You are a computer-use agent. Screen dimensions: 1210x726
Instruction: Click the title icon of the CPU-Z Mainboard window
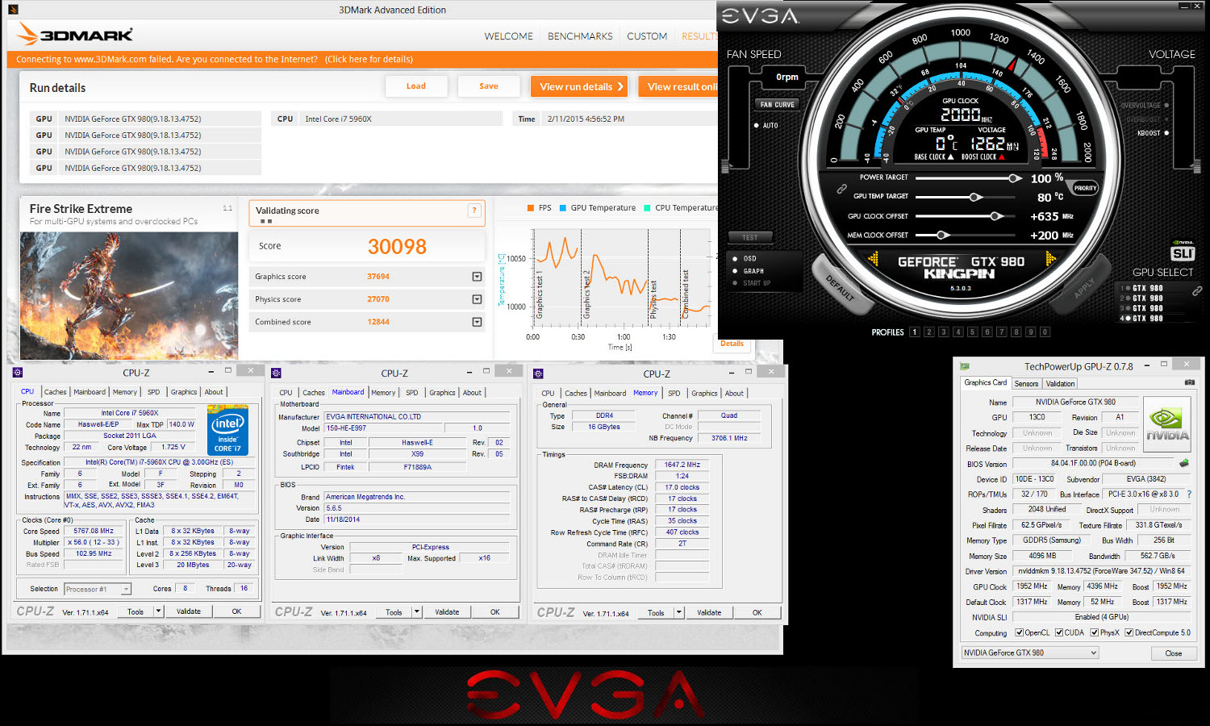pyautogui.click(x=277, y=373)
